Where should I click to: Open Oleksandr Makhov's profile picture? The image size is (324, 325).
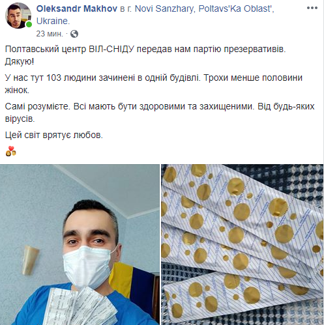pyautogui.click(x=18, y=16)
